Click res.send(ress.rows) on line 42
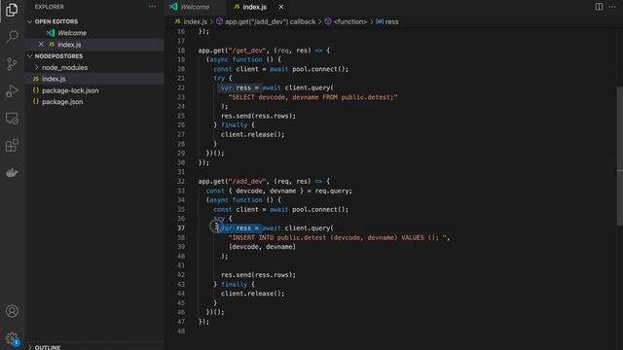Screen dimensions: 623x350 coord(258,275)
